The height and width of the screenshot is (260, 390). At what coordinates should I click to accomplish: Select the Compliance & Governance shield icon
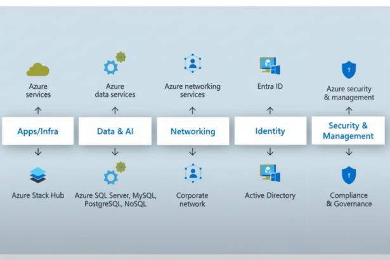[x=348, y=175]
